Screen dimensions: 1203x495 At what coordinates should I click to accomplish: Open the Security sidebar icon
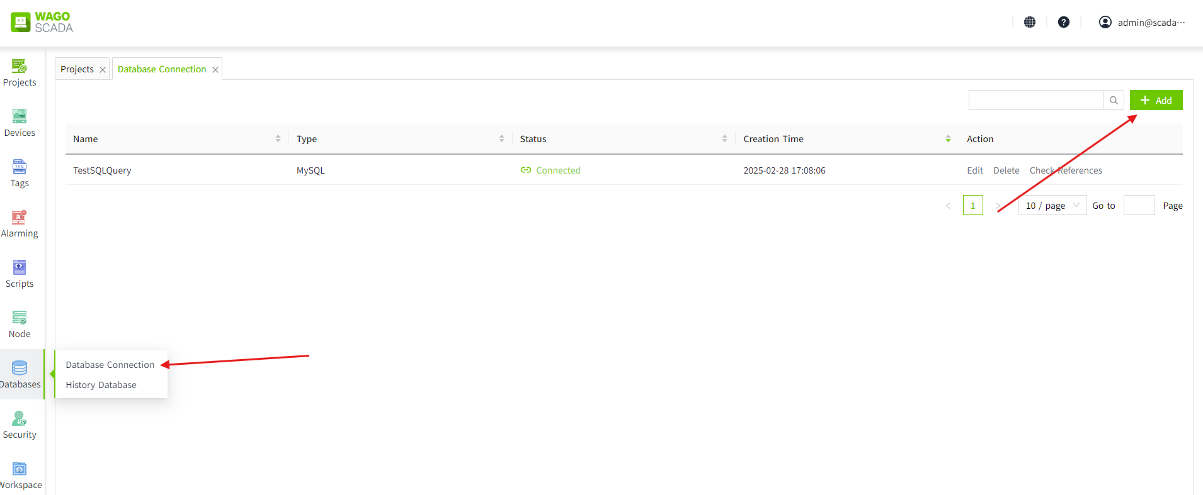[20, 418]
